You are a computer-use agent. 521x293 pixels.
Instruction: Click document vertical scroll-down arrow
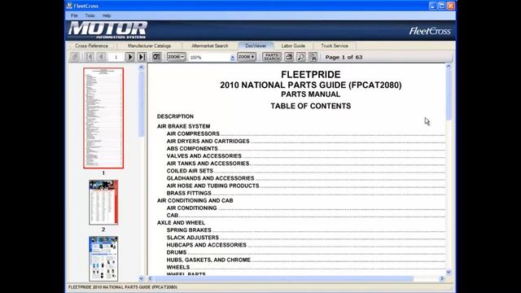pyautogui.click(x=449, y=272)
